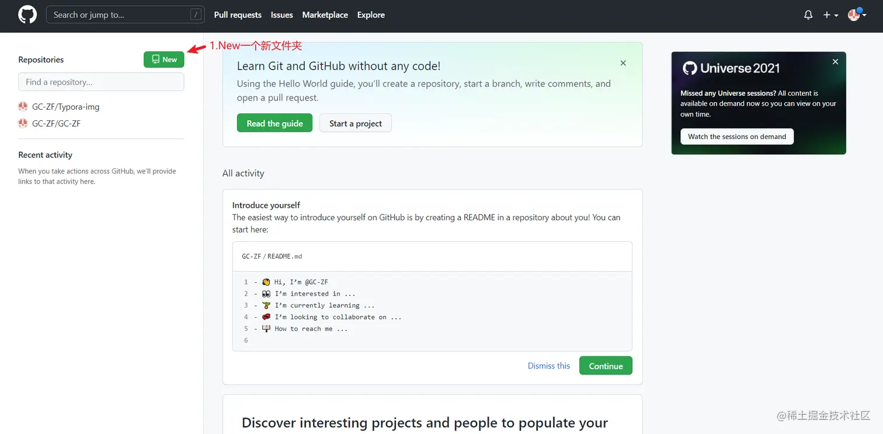This screenshot has height=434, width=883.
Task: Click the Dismiss this link
Action: coord(549,366)
